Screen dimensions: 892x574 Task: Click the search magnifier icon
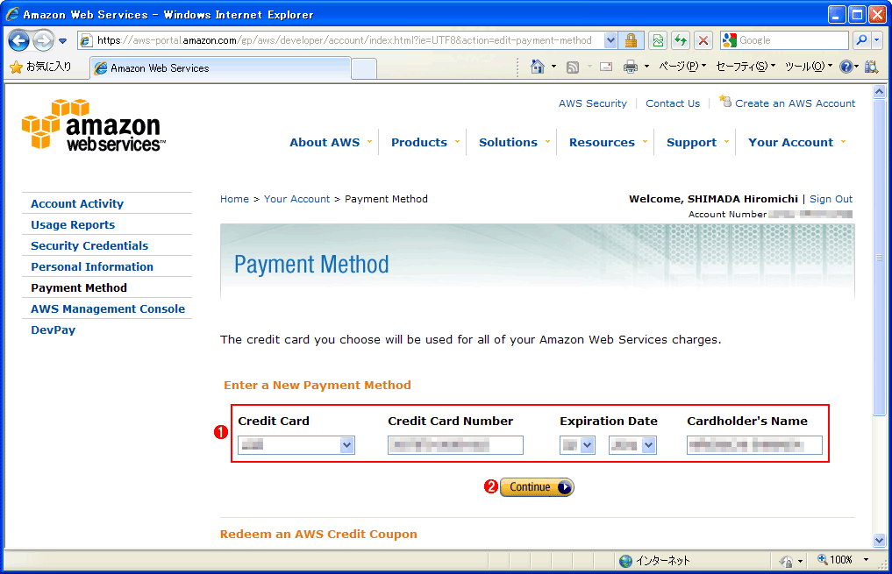point(862,40)
